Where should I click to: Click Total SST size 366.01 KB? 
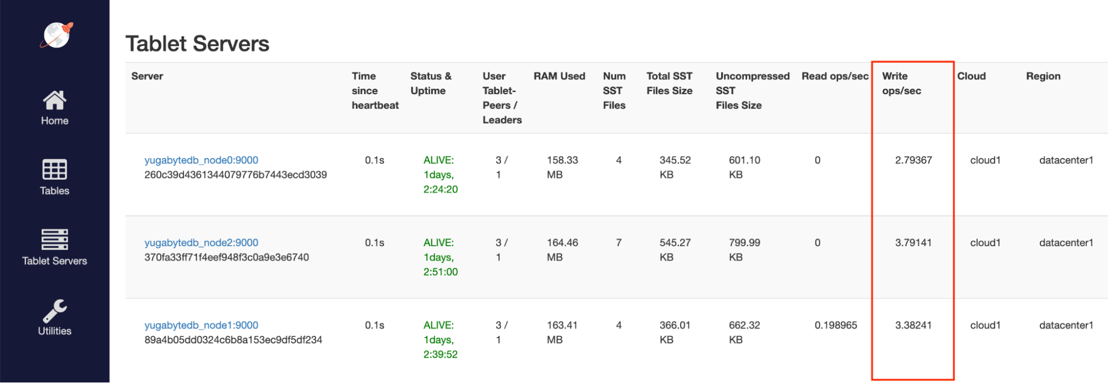(x=675, y=333)
